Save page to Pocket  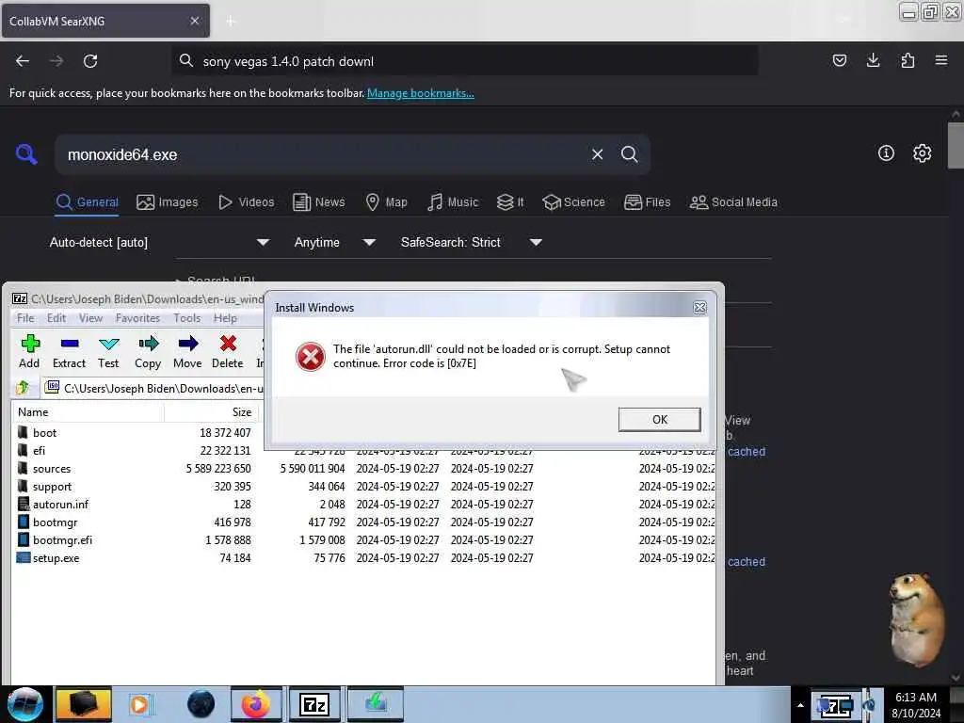pos(839,60)
